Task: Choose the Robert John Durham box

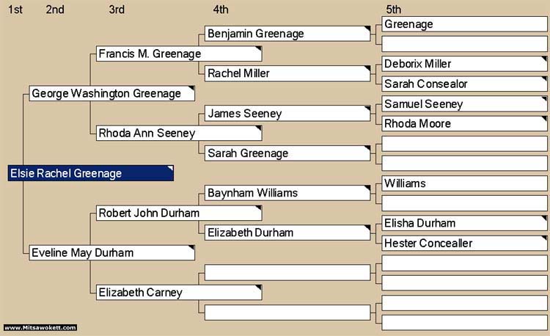Action: pos(179,213)
